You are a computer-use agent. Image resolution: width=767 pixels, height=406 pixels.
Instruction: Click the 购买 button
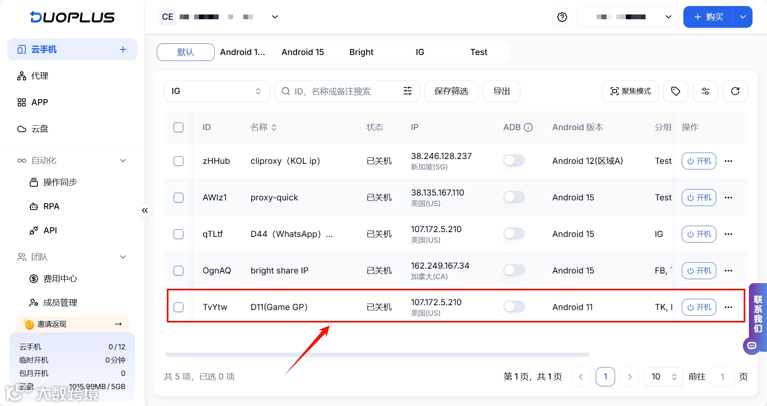708,17
